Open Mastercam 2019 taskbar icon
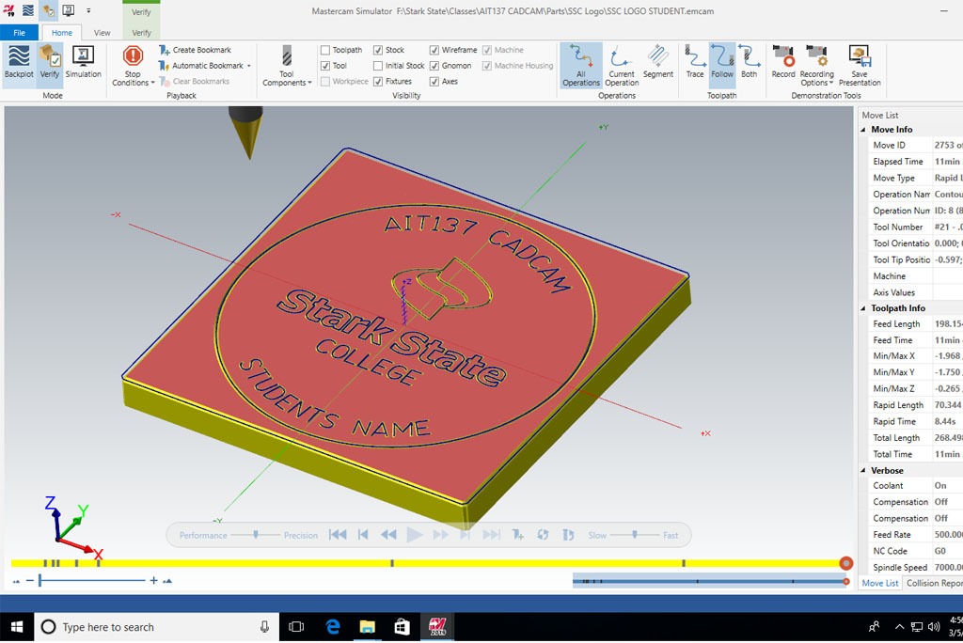This screenshot has width=963, height=643. click(437, 627)
